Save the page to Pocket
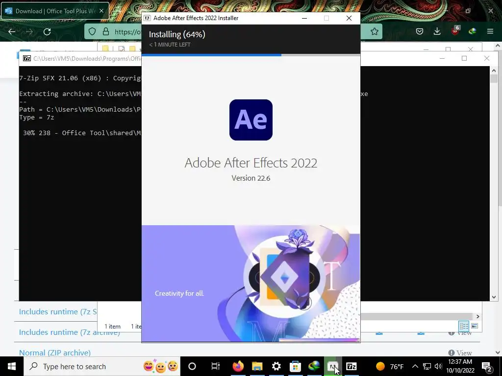502x376 pixels. pos(420,31)
